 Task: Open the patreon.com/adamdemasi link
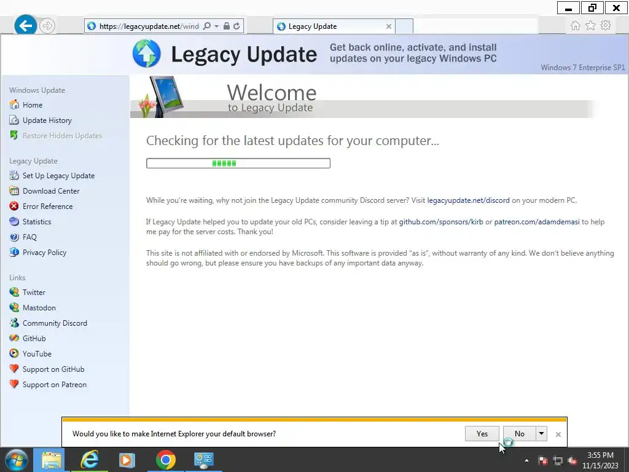pos(537,222)
